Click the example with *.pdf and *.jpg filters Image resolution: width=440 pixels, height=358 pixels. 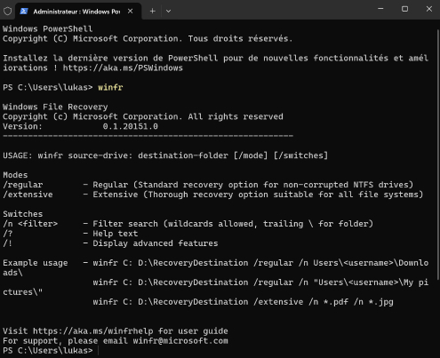point(243,302)
